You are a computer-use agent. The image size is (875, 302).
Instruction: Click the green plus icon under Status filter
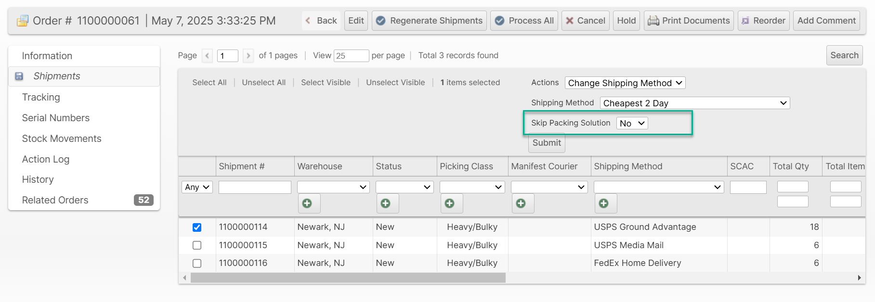coord(386,203)
